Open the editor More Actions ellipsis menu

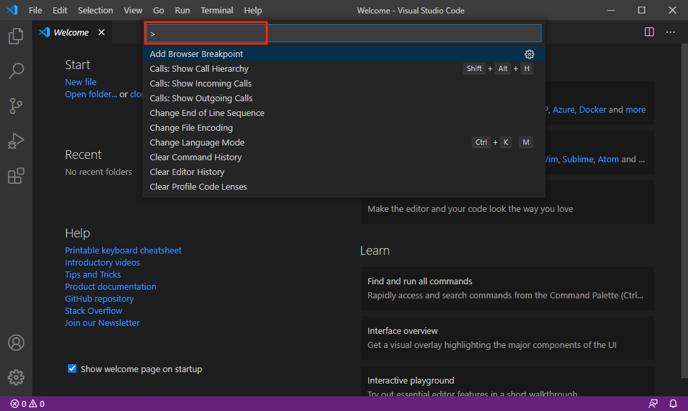click(x=671, y=32)
